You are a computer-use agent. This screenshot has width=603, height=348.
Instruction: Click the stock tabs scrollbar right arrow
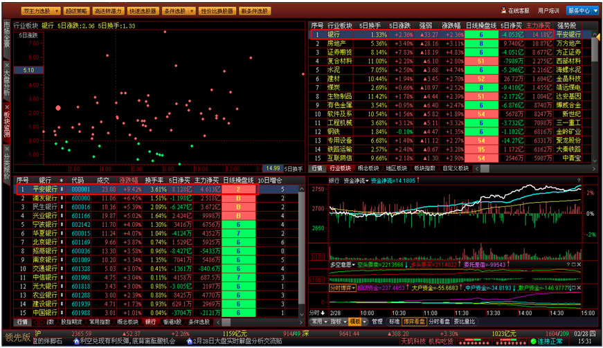[x=302, y=322]
